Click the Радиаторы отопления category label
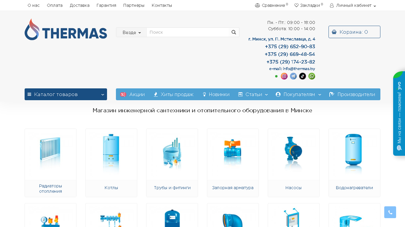Viewport: 405px width, 227px height. 50,189
